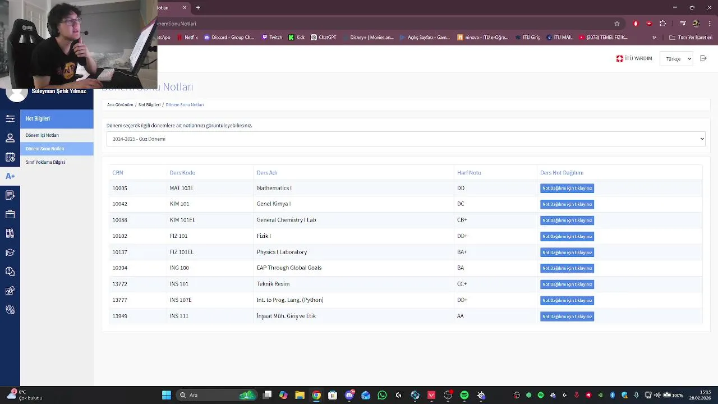The image size is (718, 404).
Task: Open the A+ grades icon in sidebar
Action: [x=10, y=176]
